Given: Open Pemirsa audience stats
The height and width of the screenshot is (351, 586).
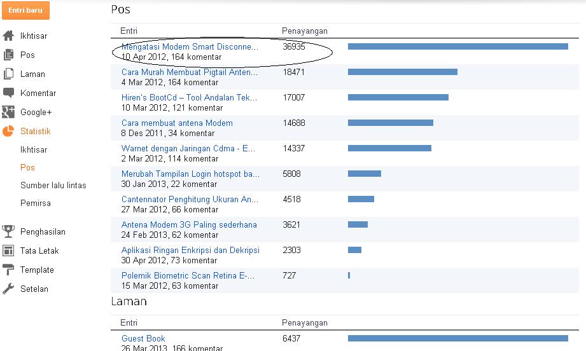Looking at the screenshot, I should tap(36, 203).
